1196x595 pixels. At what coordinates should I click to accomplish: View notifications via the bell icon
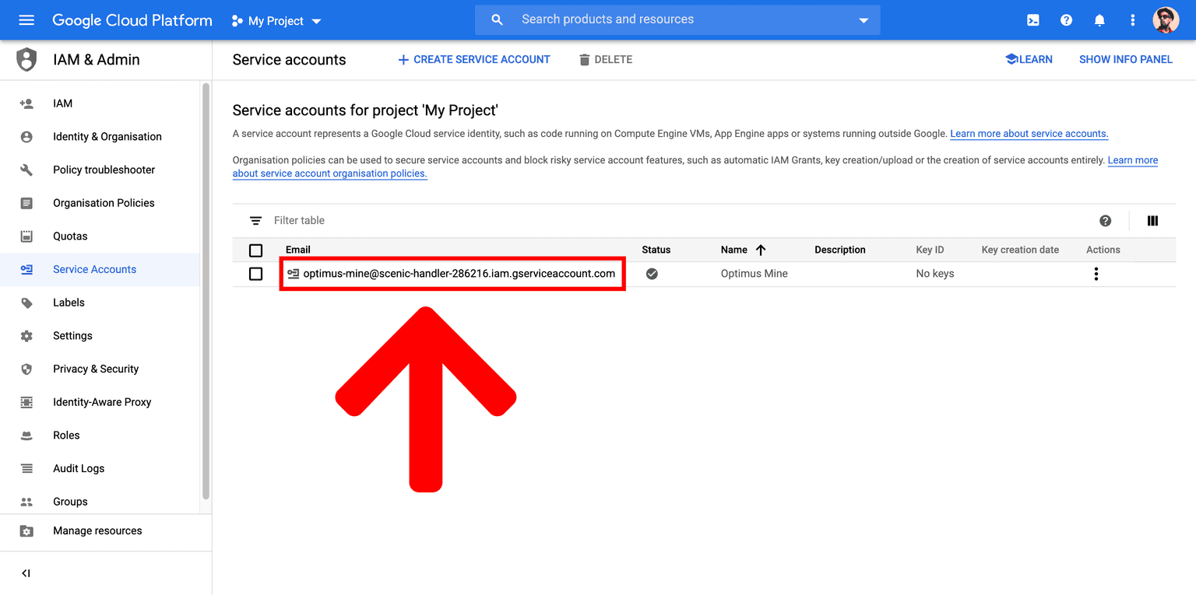coord(1099,19)
